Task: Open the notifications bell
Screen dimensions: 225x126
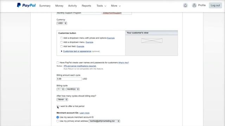Action: tap(185, 6)
